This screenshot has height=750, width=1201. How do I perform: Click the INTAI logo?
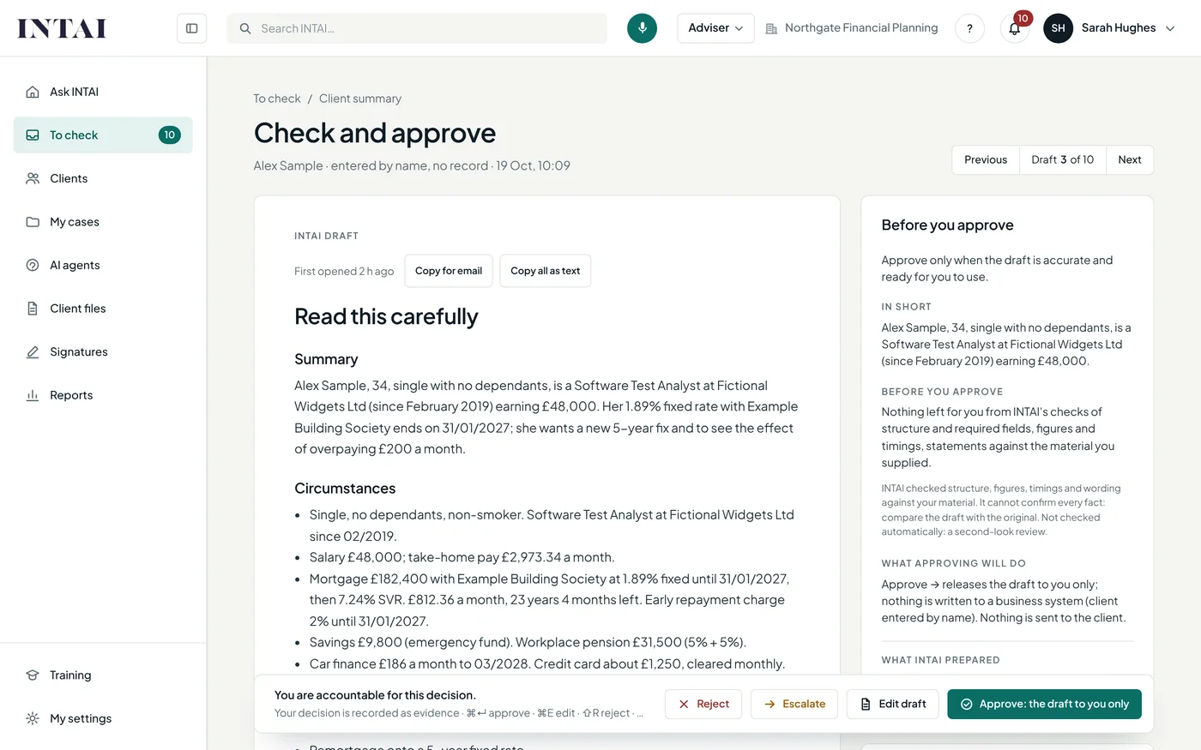[x=62, y=28]
